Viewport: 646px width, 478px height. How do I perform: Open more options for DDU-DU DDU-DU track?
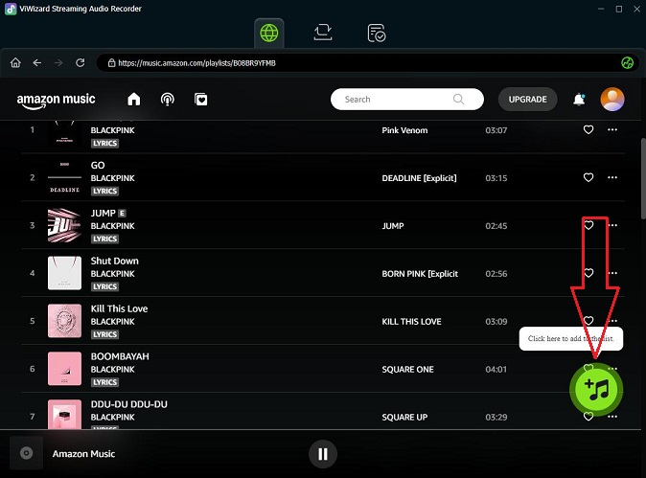tap(612, 417)
